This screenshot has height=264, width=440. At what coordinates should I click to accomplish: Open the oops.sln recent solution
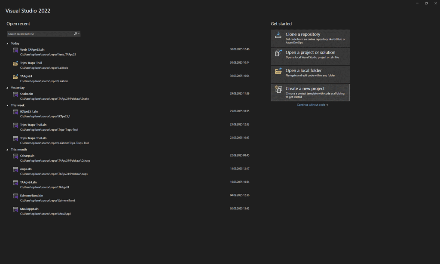tap(26, 169)
